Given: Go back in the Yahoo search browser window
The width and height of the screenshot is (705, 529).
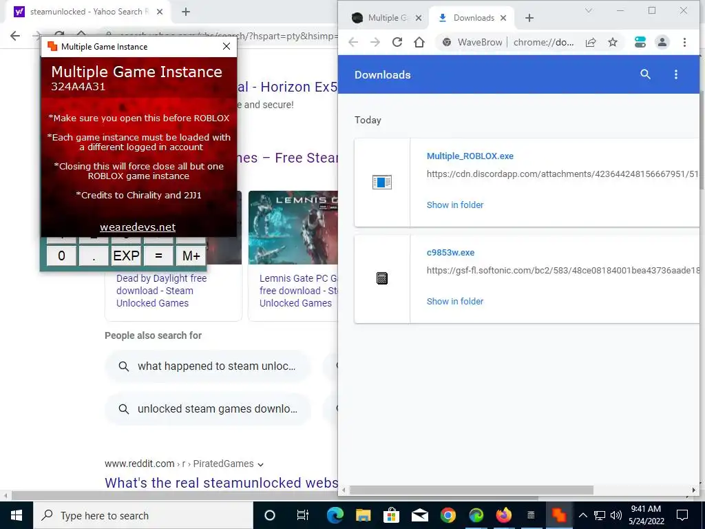Looking at the screenshot, I should tap(15, 36).
